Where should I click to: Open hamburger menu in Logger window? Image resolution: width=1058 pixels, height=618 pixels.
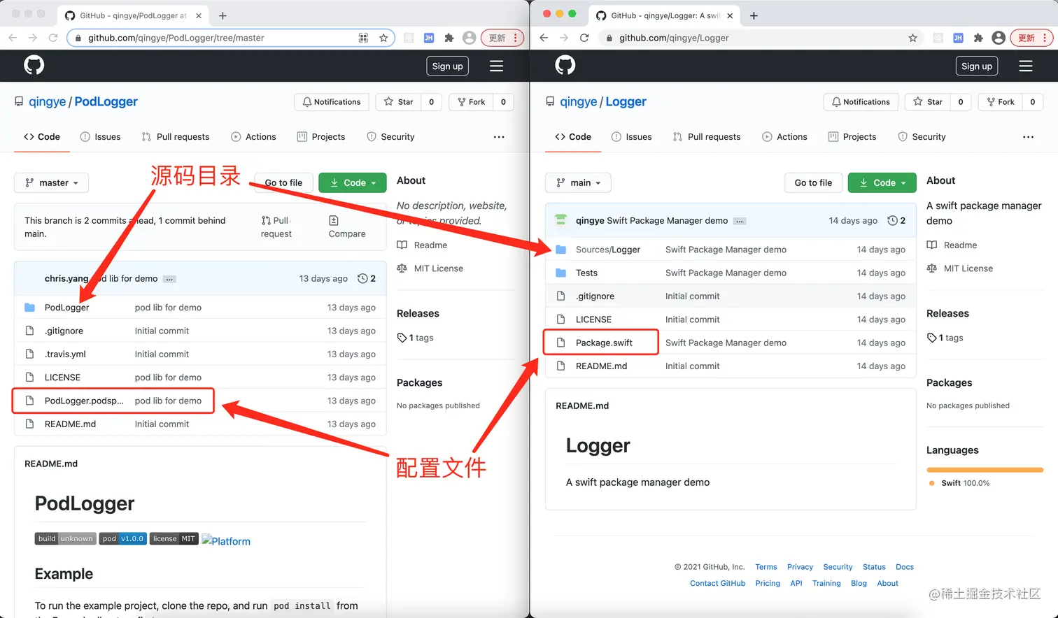point(1026,66)
